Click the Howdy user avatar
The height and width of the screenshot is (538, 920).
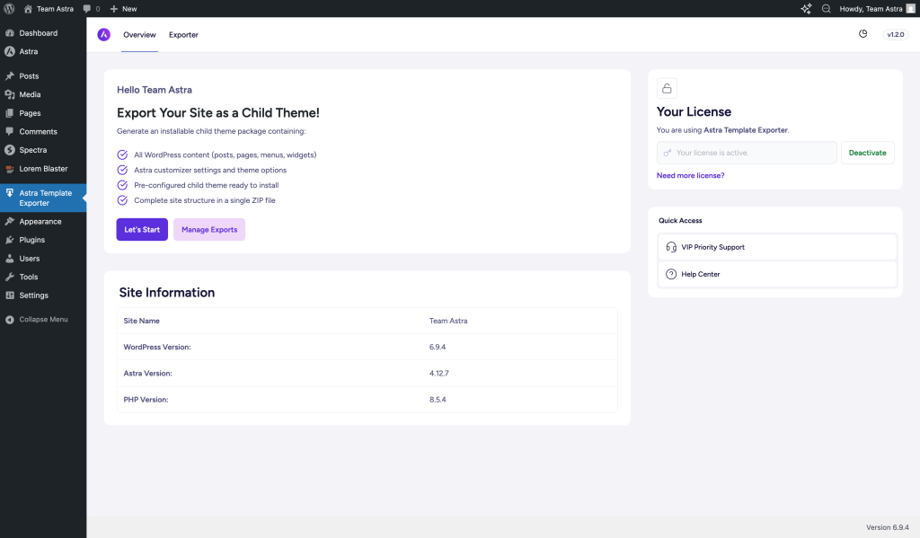pos(910,8)
